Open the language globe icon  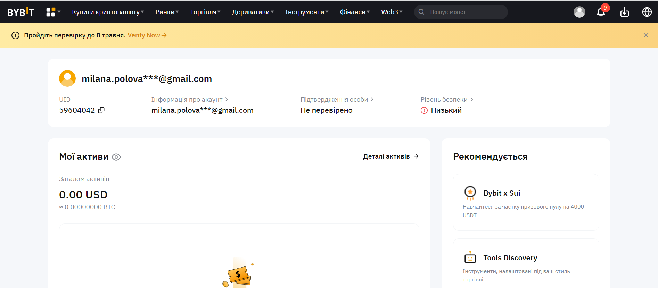tap(647, 12)
